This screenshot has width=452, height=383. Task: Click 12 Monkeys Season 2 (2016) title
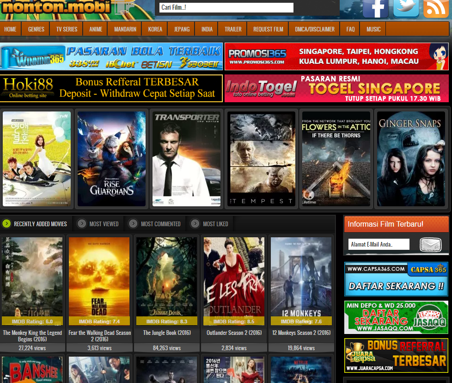(x=301, y=333)
